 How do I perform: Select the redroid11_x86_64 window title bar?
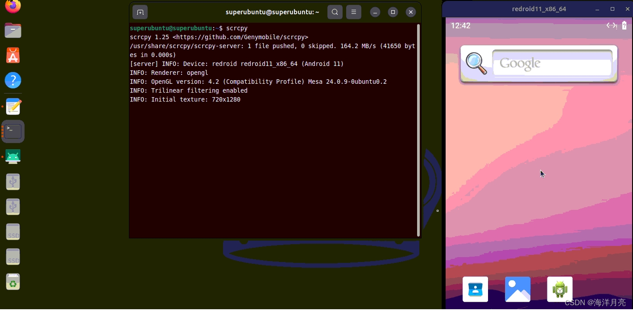[538, 8]
